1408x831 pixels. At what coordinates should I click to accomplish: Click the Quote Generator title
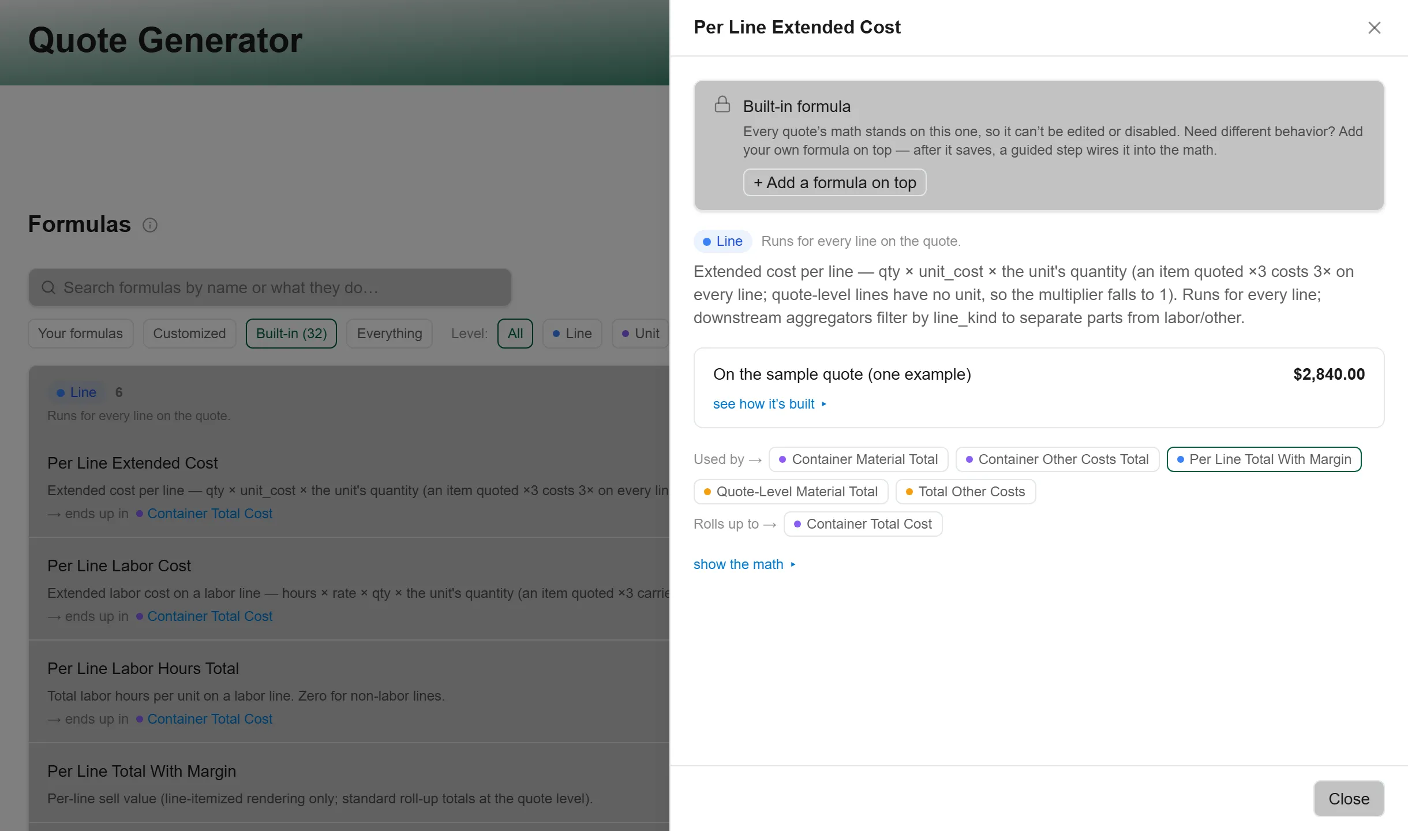point(165,40)
